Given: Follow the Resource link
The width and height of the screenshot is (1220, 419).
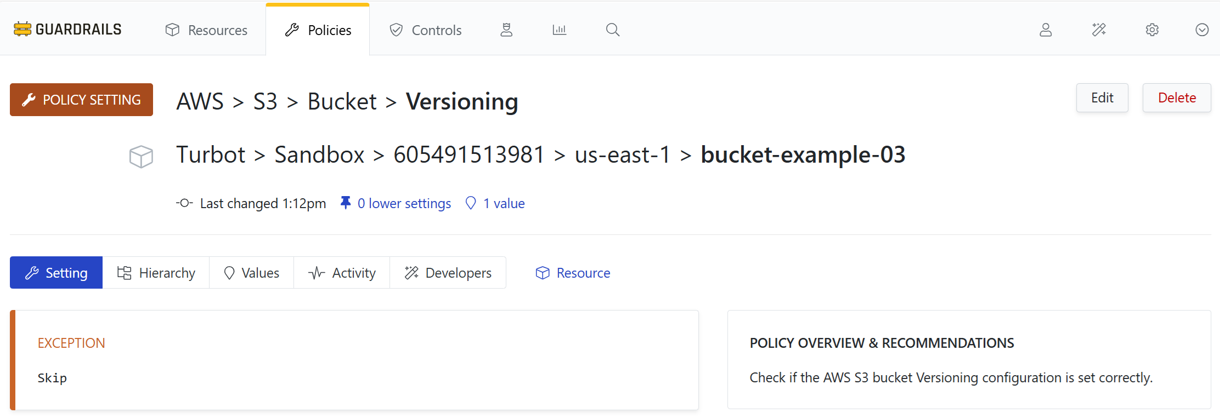Looking at the screenshot, I should [x=573, y=273].
